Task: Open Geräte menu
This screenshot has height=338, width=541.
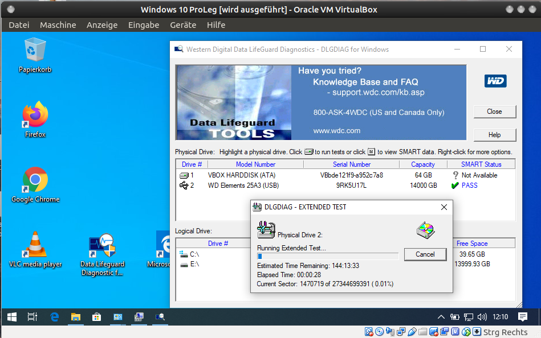Action: tap(183, 25)
